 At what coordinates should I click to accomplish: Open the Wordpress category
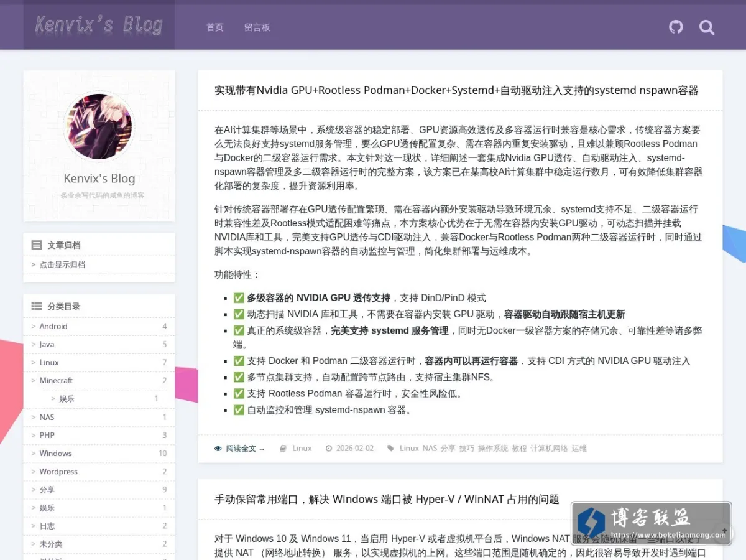click(x=58, y=472)
